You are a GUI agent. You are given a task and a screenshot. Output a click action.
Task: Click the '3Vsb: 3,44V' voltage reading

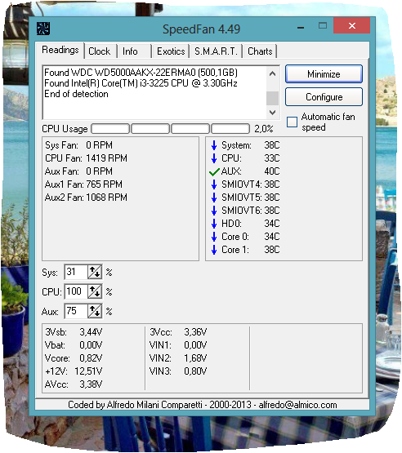click(x=74, y=332)
